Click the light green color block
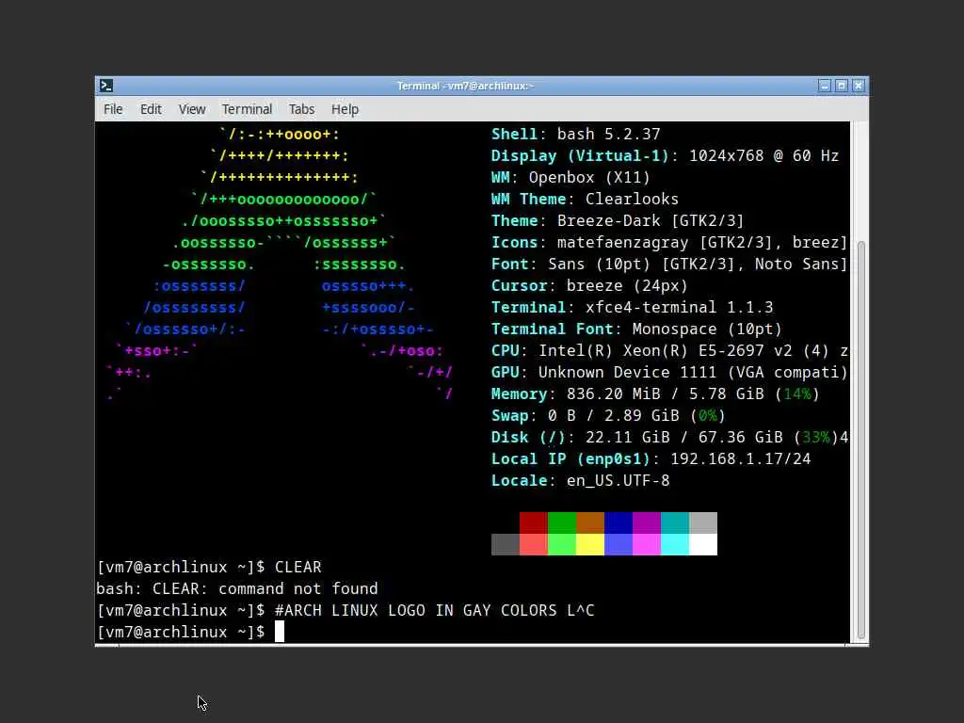Screen dimensions: 964x723 561,545
